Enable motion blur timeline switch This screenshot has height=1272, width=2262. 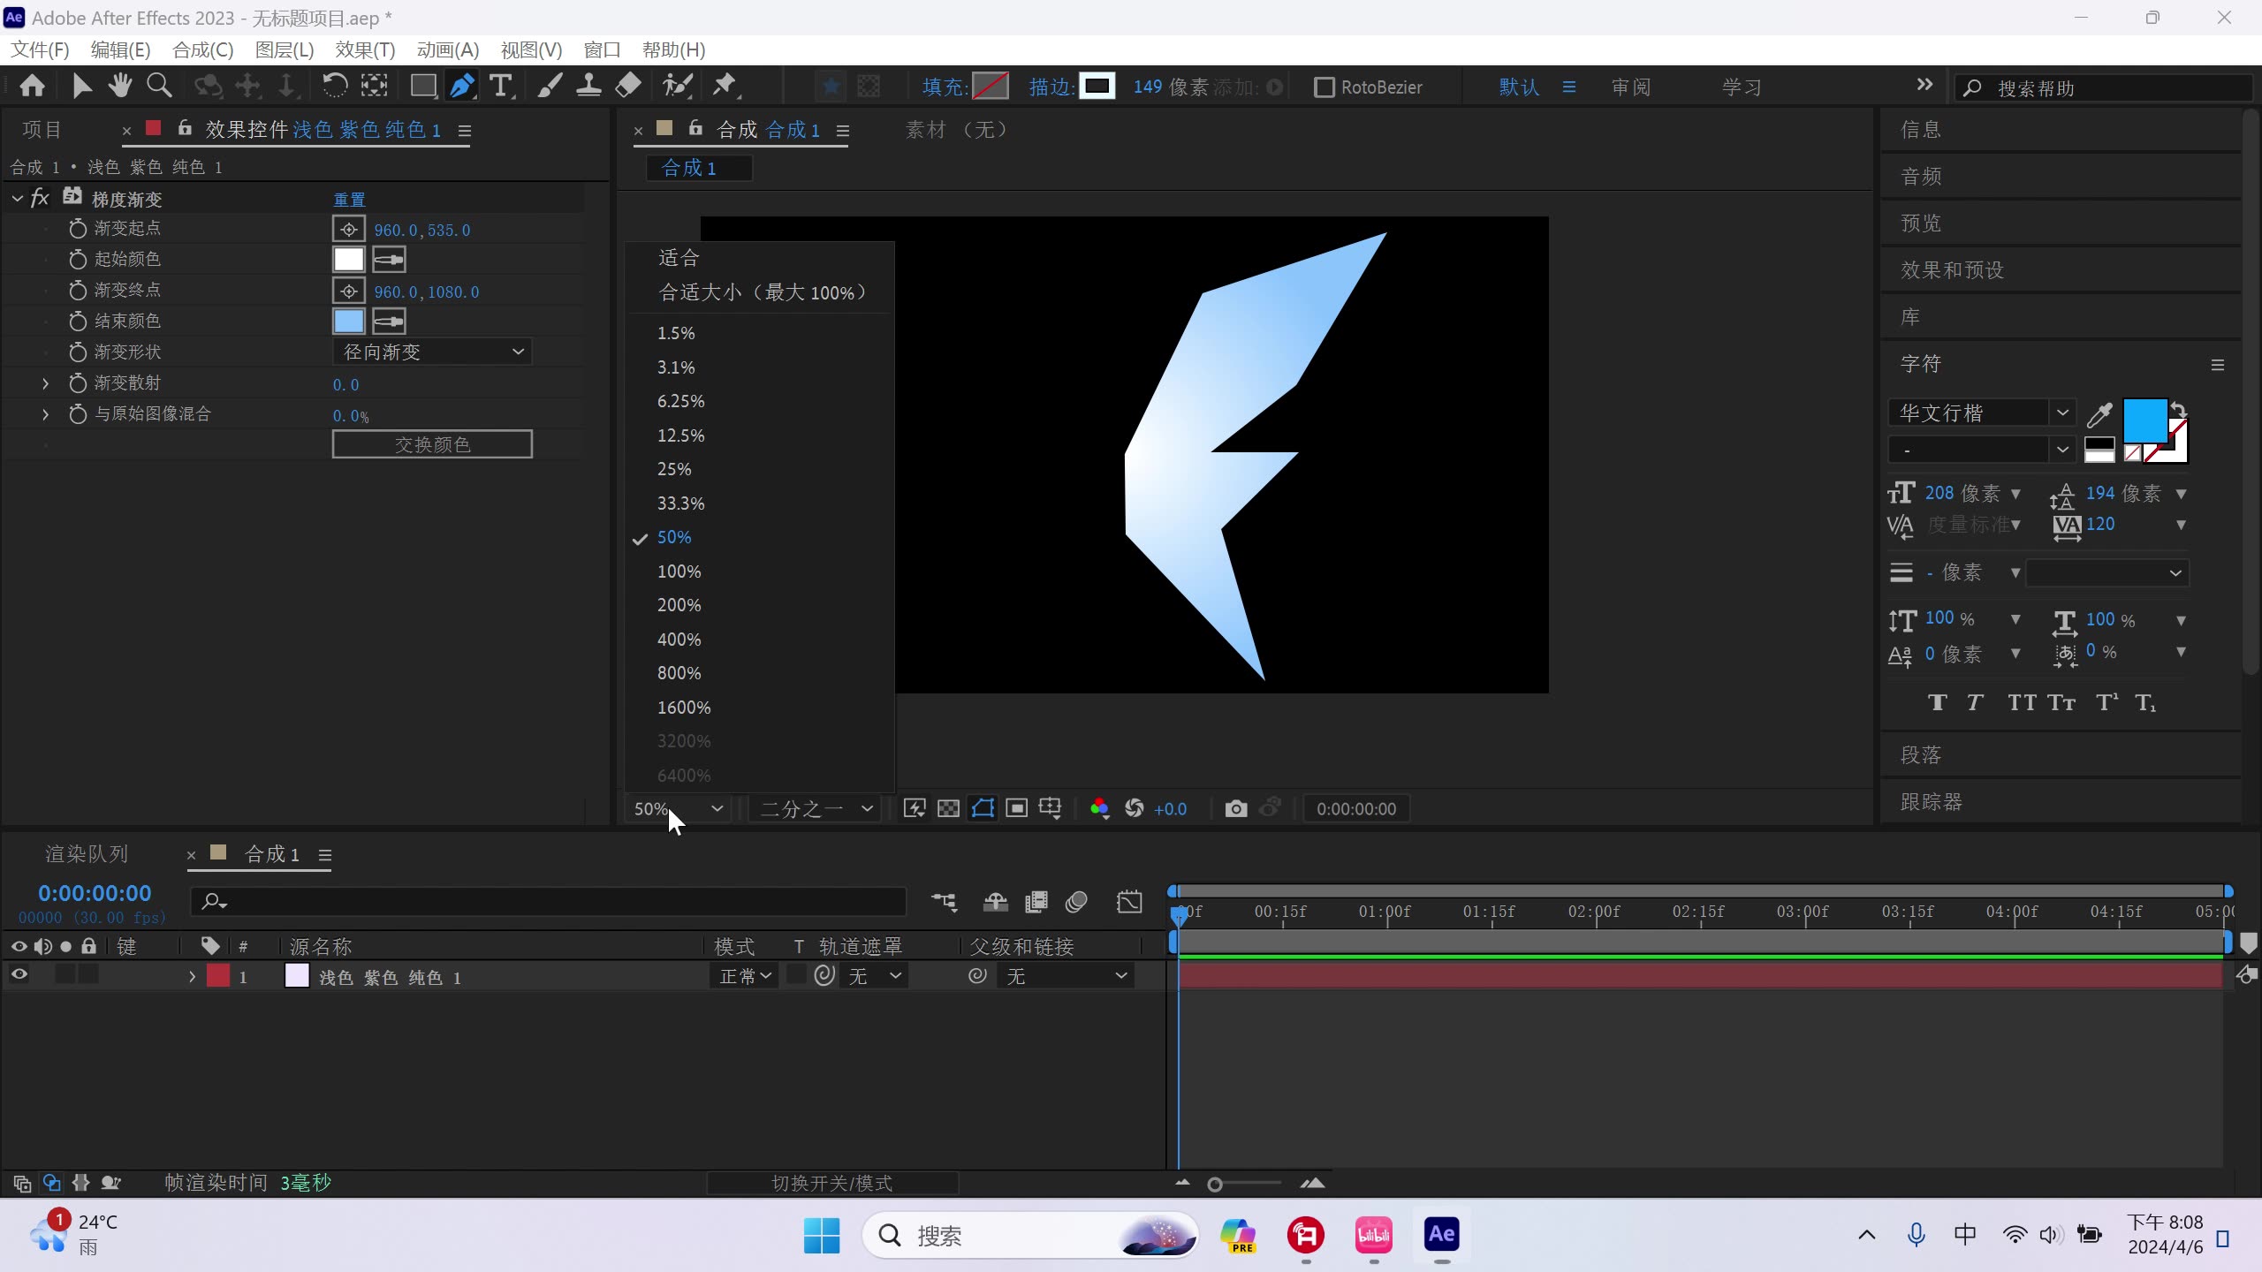1076,902
